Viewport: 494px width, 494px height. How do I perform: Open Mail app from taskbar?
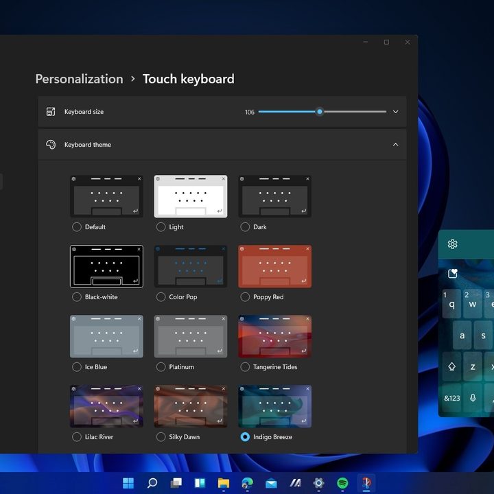tap(271, 482)
